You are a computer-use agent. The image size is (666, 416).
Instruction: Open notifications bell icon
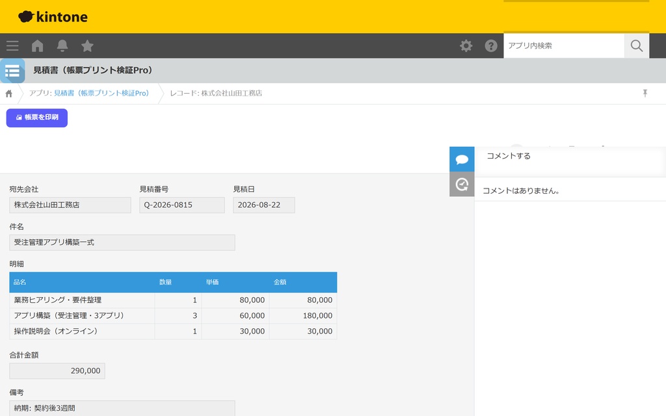[x=62, y=46]
